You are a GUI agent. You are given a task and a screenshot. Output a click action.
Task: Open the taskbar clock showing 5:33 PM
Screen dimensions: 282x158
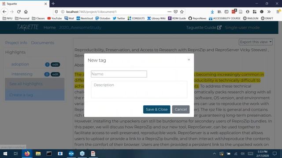coord(263,154)
